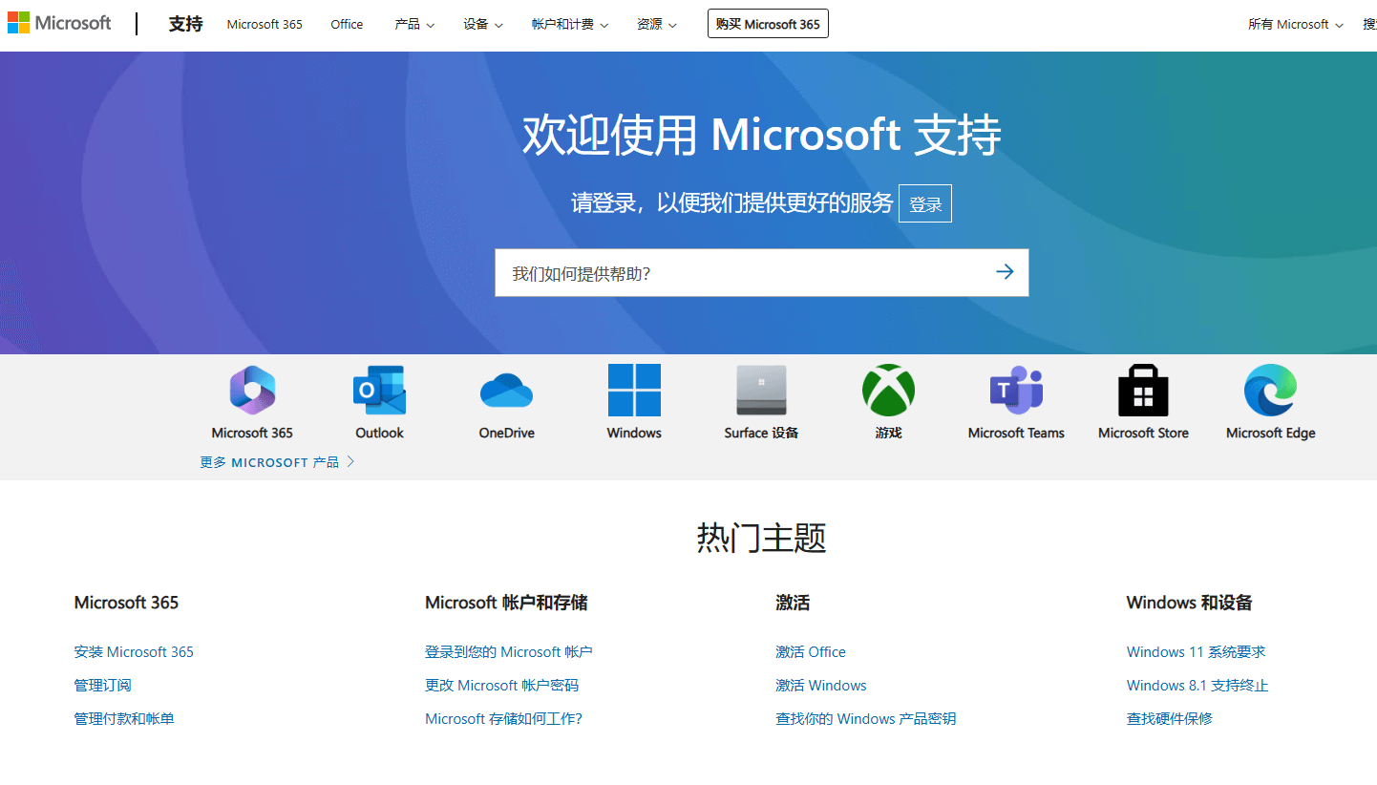
Task: Open the 所有 Microsoft dropdown
Action: 1295,24
